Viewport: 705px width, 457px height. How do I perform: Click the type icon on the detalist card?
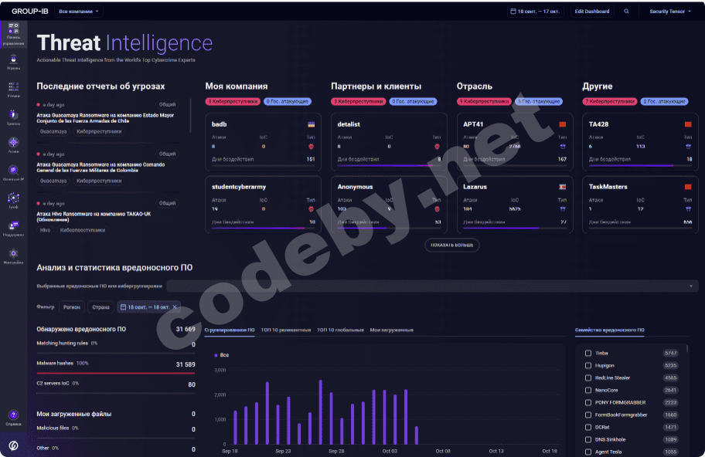[437, 147]
